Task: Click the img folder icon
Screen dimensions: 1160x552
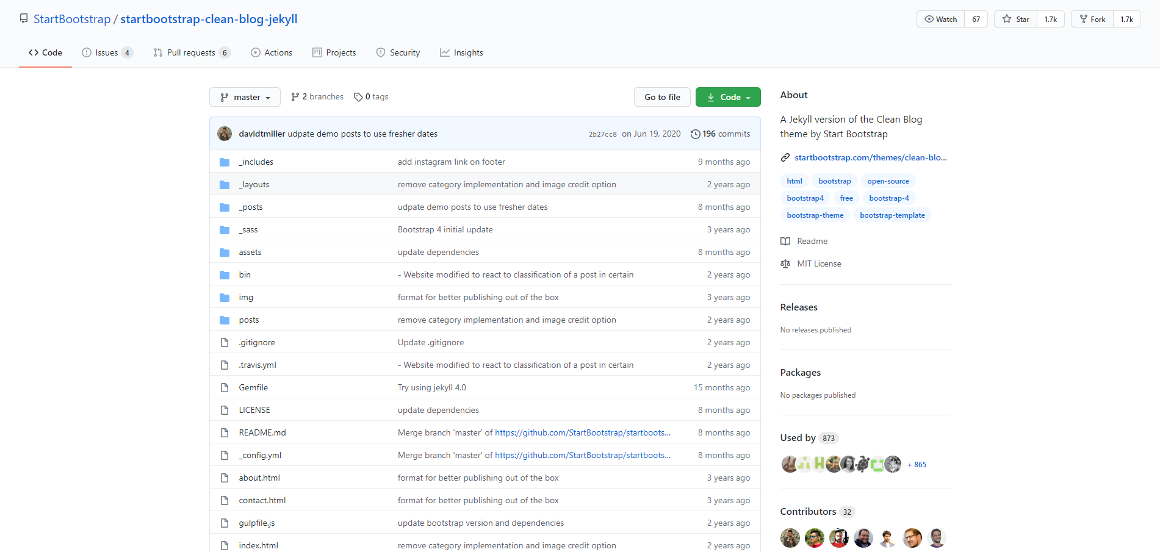Action: 225,297
